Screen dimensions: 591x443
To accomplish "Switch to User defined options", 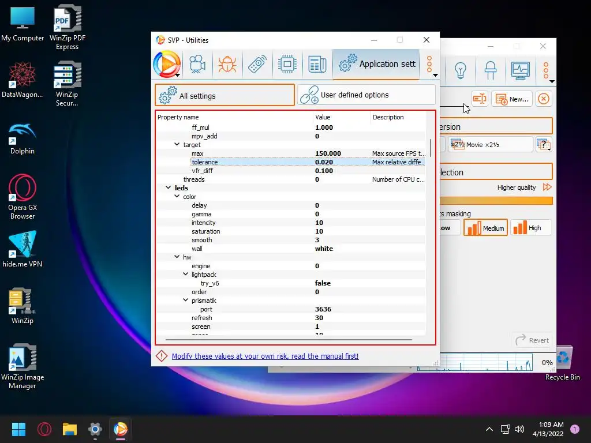I will [x=366, y=95].
